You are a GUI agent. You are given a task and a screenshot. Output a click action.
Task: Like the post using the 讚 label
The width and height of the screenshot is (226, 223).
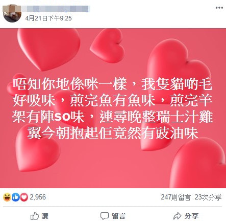pyautogui.click(x=45, y=216)
